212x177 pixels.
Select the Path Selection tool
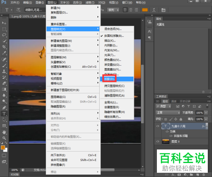pyautogui.click(x=4, y=119)
